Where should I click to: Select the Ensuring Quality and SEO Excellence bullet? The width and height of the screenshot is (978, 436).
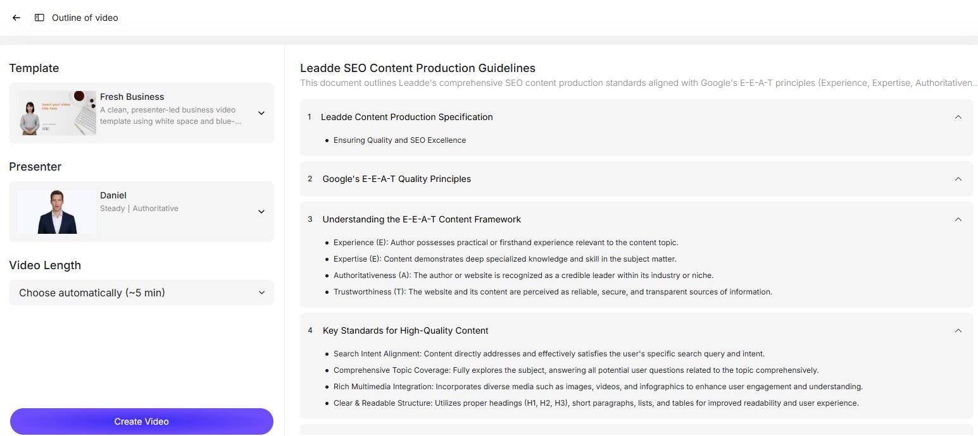(x=399, y=140)
